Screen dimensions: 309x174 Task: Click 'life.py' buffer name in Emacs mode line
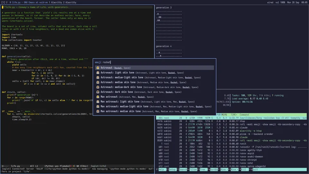(x=15, y=166)
